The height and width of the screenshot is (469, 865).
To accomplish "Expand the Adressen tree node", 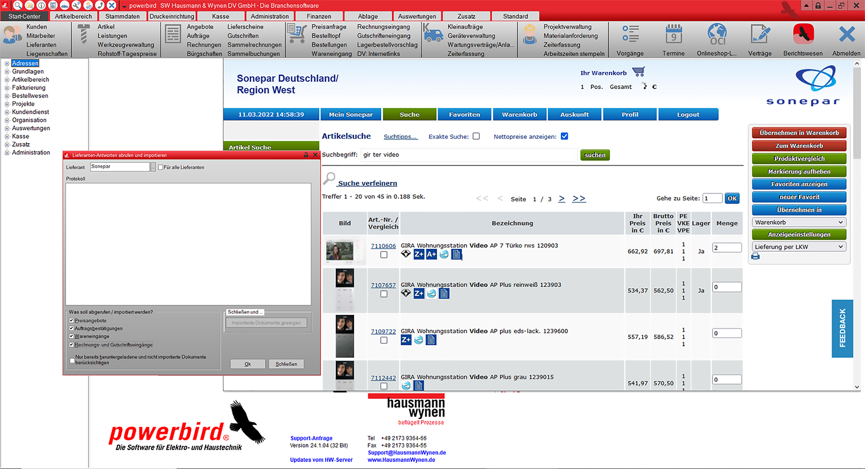I will point(7,64).
